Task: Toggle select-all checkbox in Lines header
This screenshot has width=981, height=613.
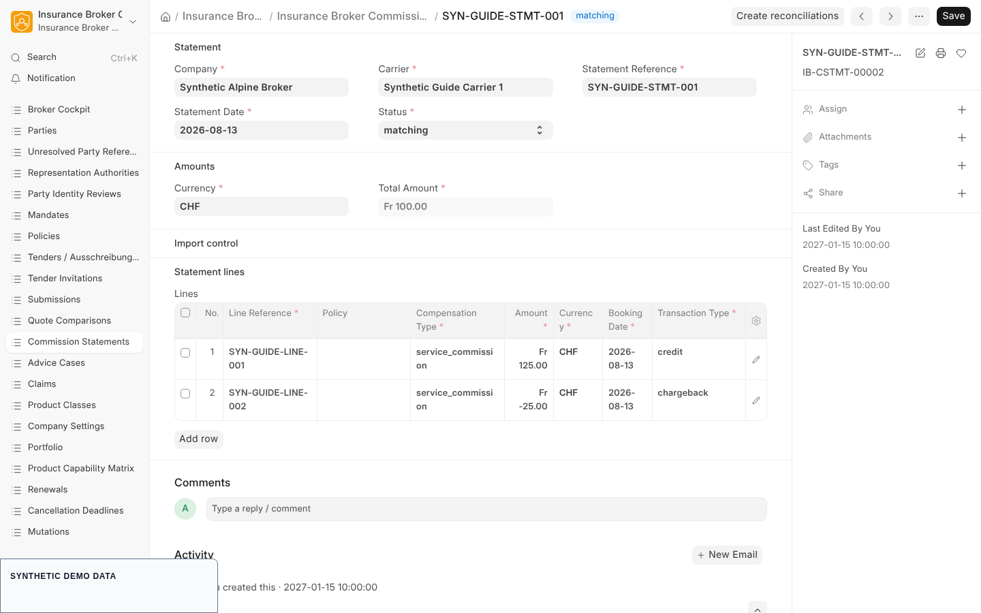Action: tap(185, 313)
